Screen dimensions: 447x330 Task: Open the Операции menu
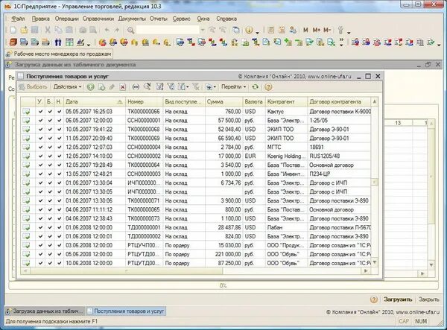66,19
